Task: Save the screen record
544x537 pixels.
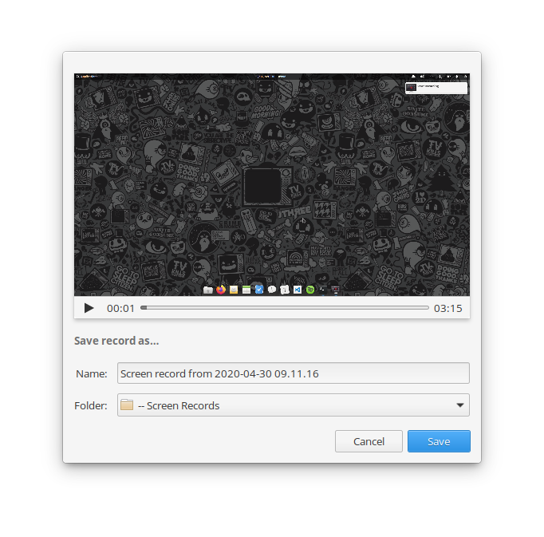Action: point(439,441)
